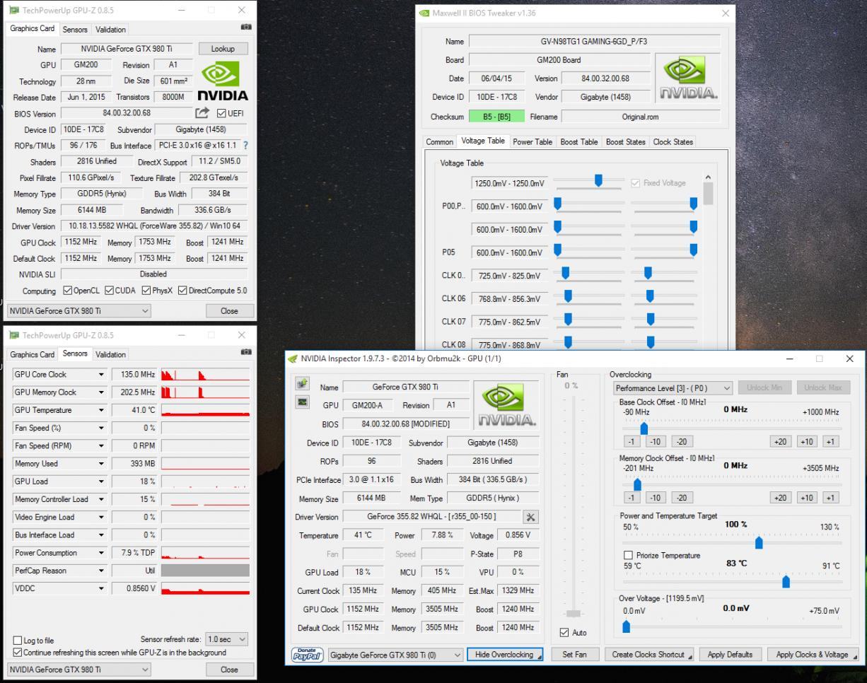
Task: Click the Apply Defaults button
Action: click(730, 655)
